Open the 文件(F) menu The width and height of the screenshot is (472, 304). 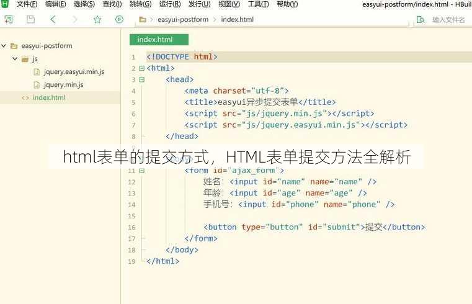(x=27, y=4)
